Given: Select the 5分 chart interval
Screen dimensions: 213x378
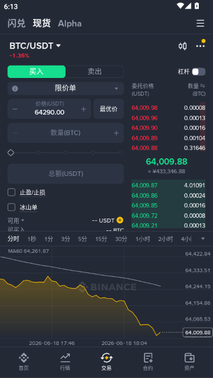Looking at the screenshot, I should coord(82,239).
